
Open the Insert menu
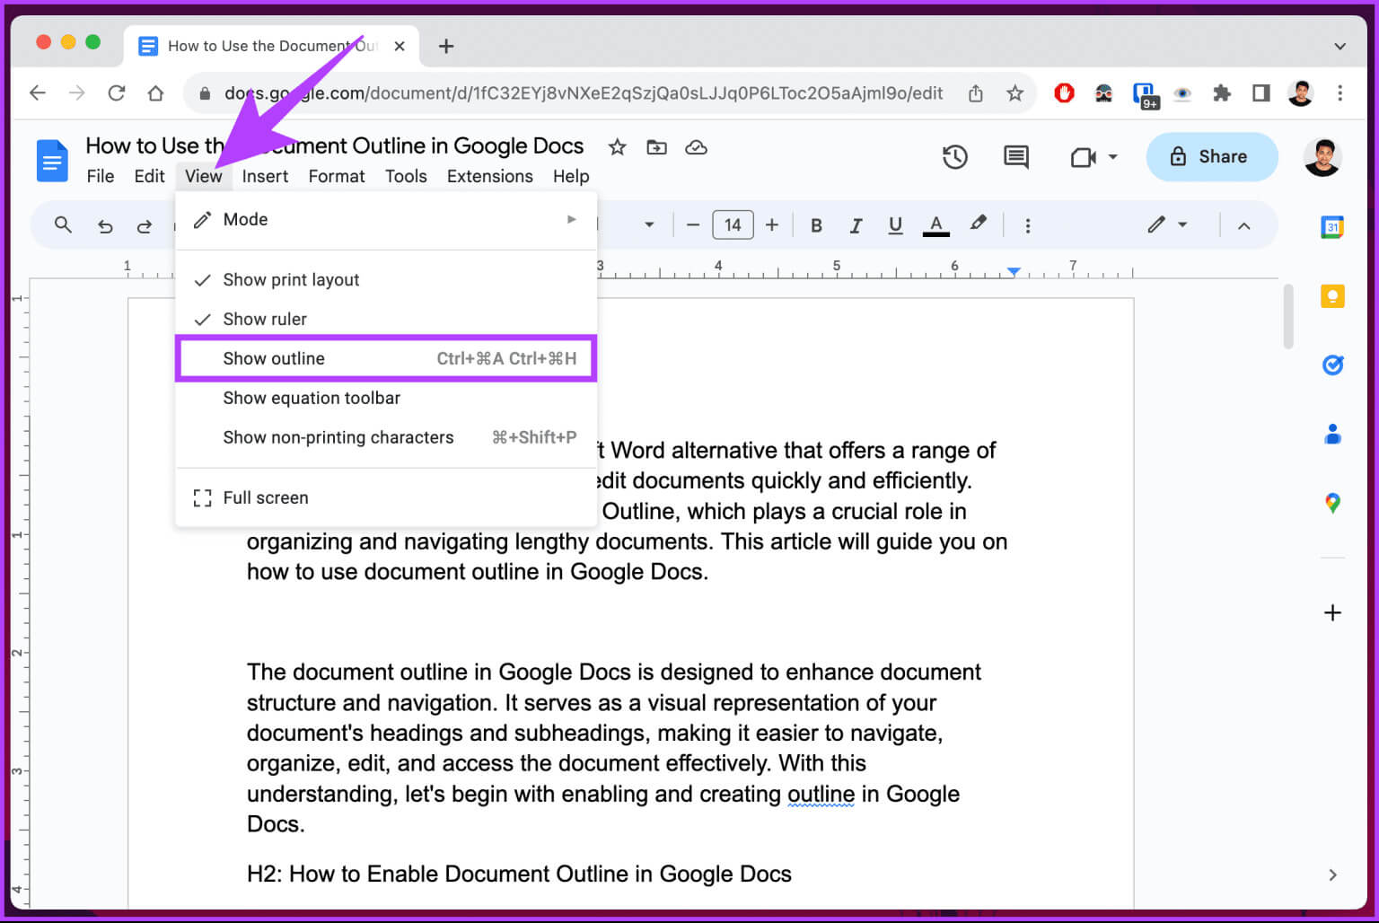[265, 177]
